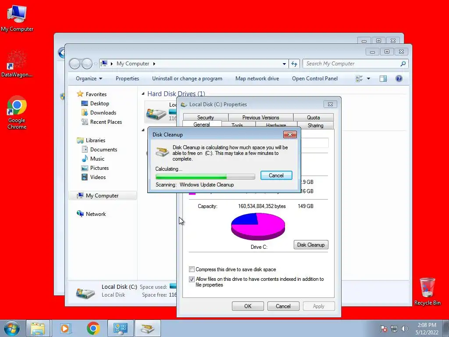449x337 pixels.
Task: Click Properties in the Explorer toolbar
Action: (127, 79)
